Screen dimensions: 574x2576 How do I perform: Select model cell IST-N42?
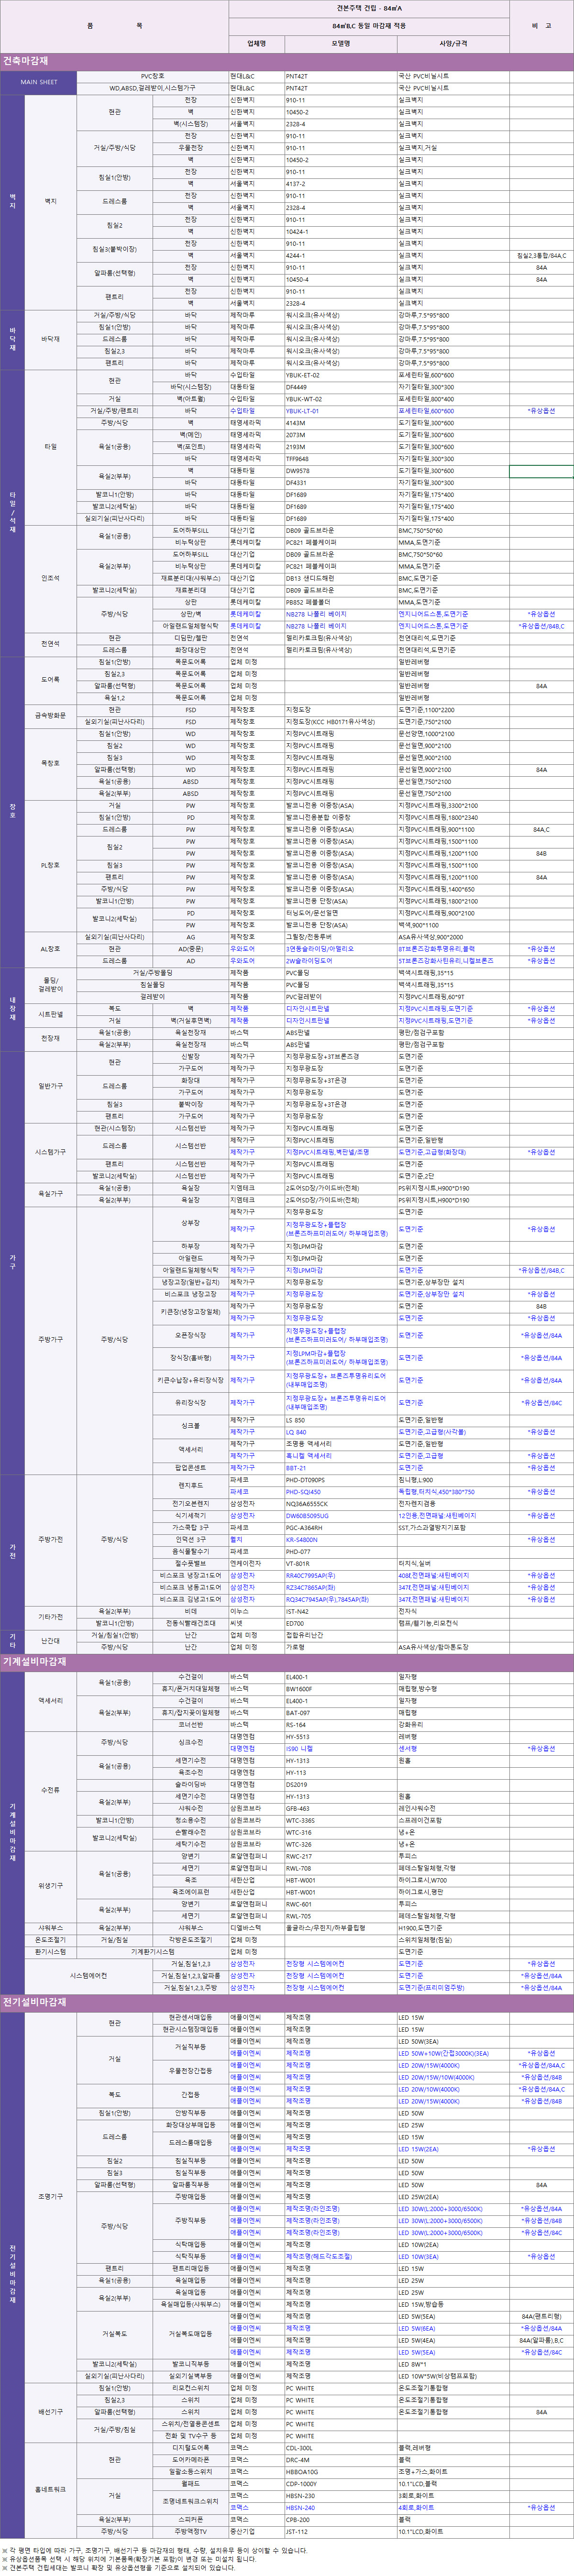pyautogui.click(x=340, y=1612)
